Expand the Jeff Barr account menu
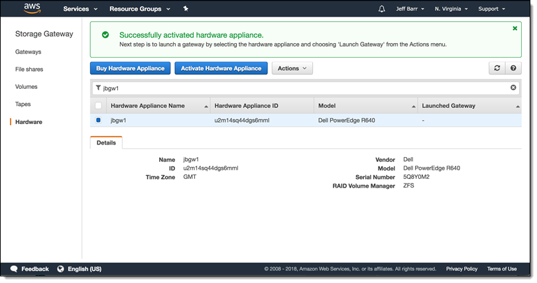Screen dimensions: 537x283 point(409,9)
